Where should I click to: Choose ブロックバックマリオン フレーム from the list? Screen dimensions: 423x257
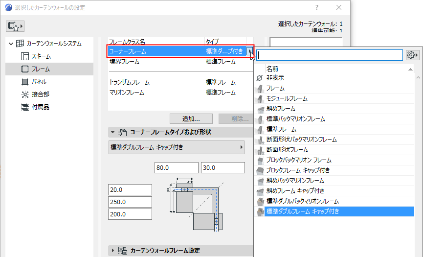334,160
